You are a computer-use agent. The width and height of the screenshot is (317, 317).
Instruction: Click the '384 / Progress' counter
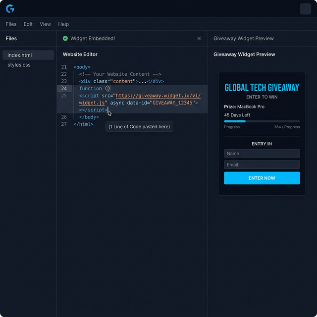287,127
